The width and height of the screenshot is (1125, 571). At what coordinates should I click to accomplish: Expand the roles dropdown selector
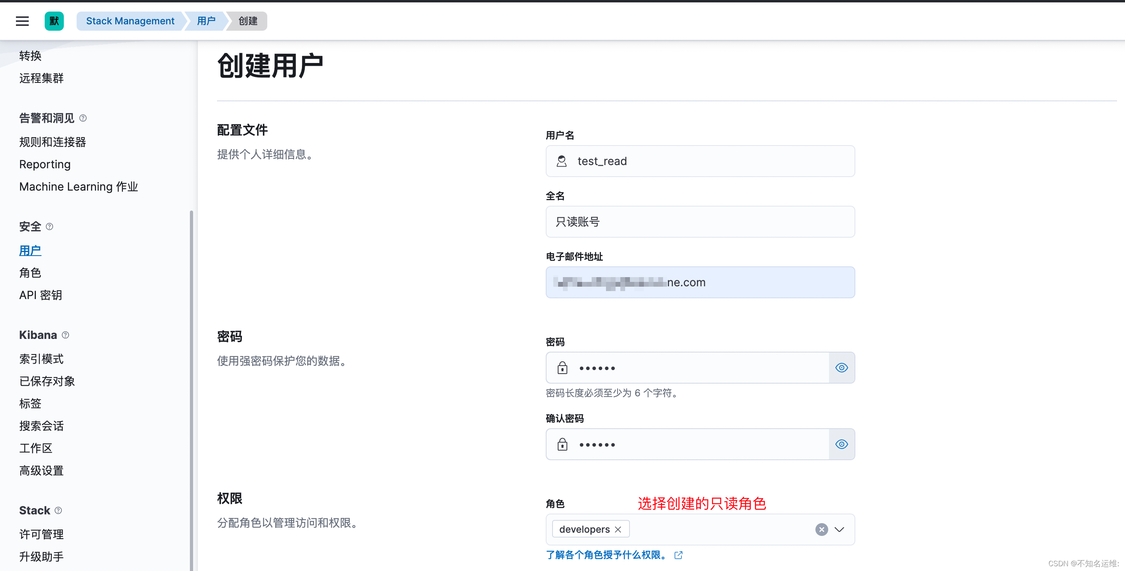(840, 530)
